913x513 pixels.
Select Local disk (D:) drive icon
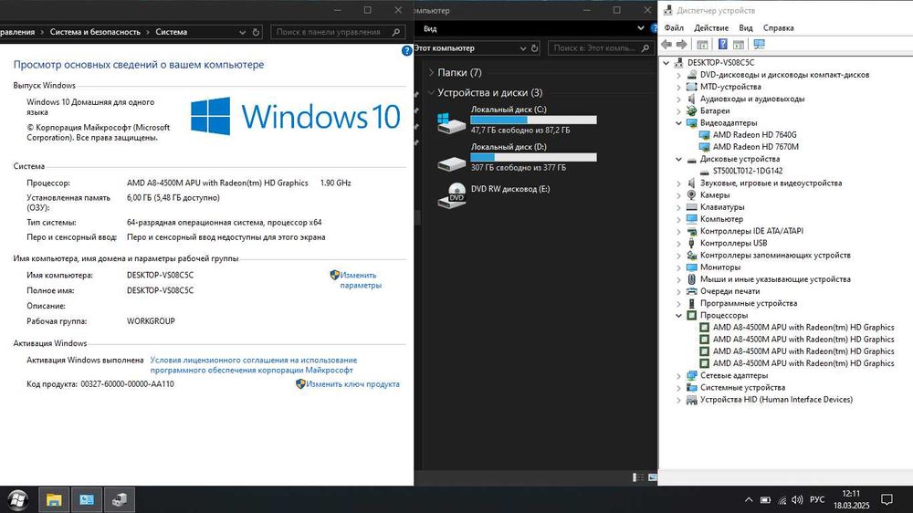tap(451, 163)
